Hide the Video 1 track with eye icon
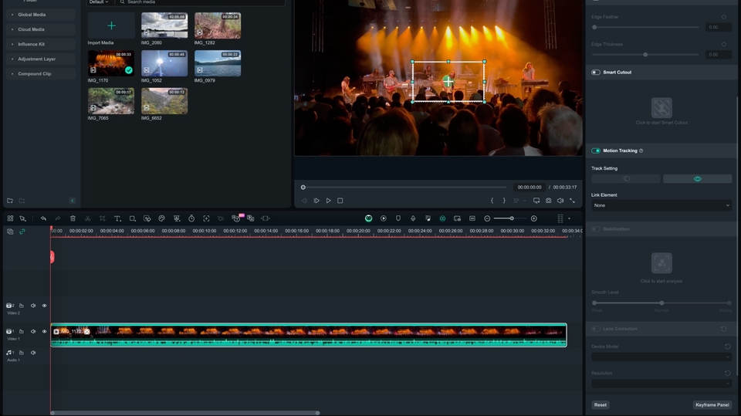The height and width of the screenshot is (416, 741). [x=44, y=331]
